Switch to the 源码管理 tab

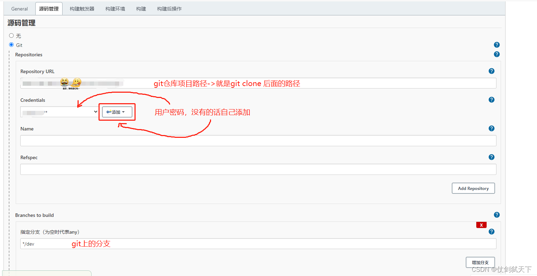click(x=49, y=9)
